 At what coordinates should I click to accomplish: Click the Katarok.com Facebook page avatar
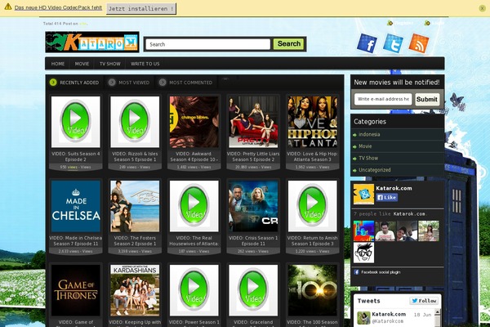(x=363, y=194)
